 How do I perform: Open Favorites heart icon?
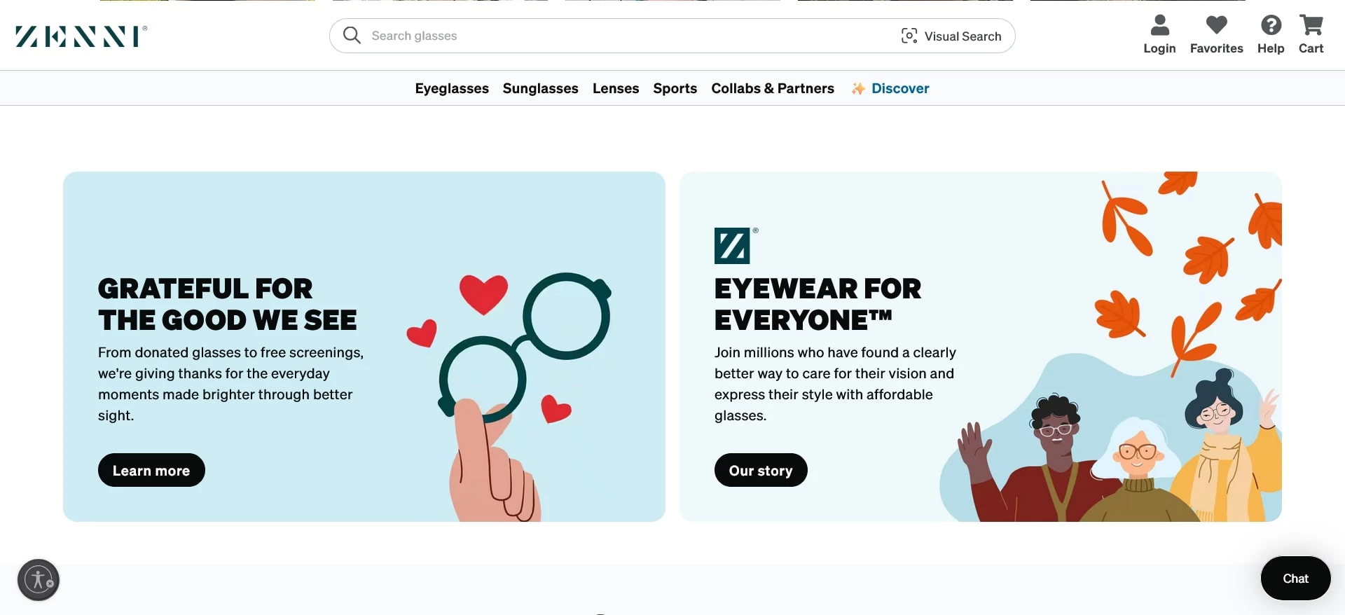(1216, 25)
